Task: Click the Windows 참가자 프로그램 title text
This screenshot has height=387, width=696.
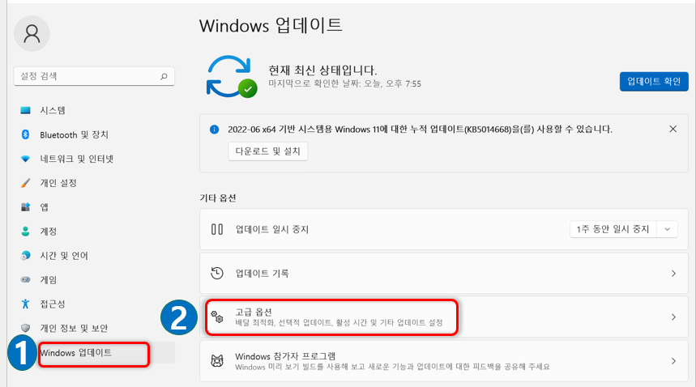Action: (285, 356)
